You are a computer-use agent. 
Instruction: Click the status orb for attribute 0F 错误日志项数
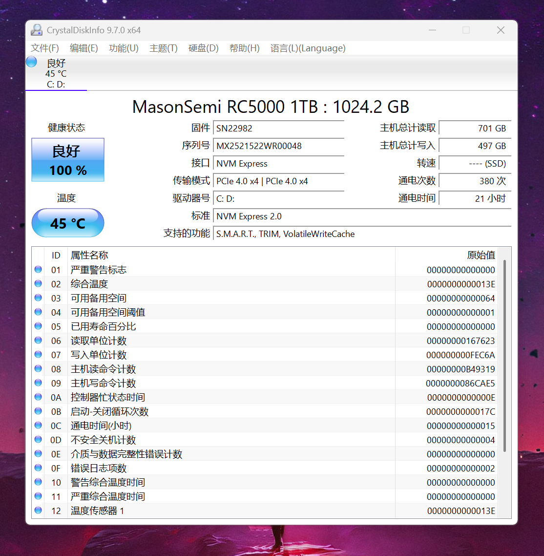click(38, 468)
